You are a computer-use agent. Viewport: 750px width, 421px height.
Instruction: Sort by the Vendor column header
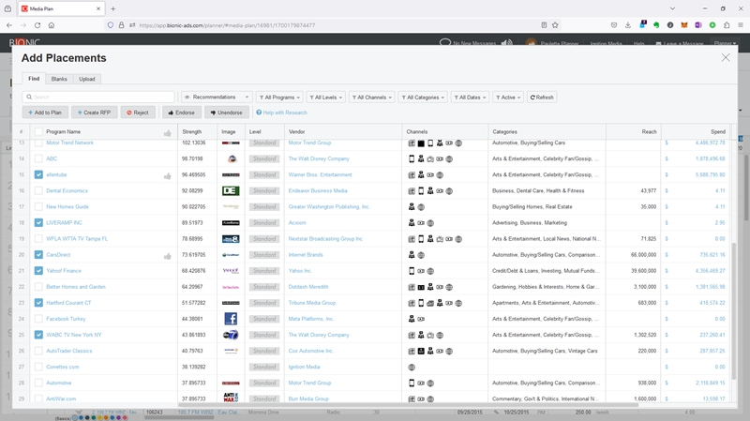[x=296, y=132]
